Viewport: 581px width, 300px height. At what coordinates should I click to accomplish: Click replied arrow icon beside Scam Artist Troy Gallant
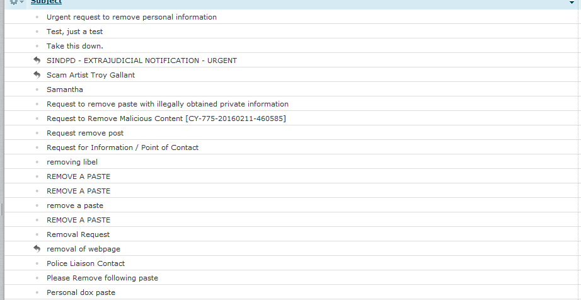[x=37, y=75]
